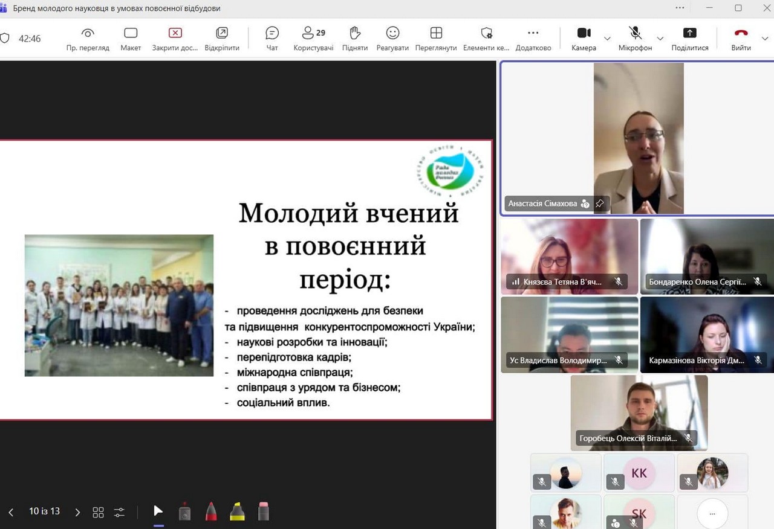This screenshot has height=529, width=774.
Task: Go to the next slide
Action: click(x=77, y=512)
